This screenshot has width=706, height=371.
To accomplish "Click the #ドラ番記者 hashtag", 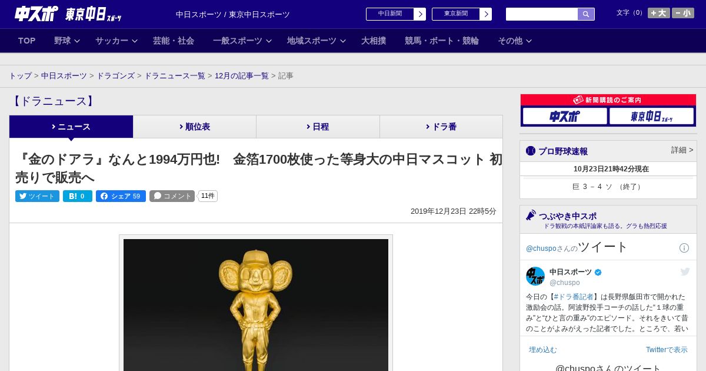I will pyautogui.click(x=574, y=297).
